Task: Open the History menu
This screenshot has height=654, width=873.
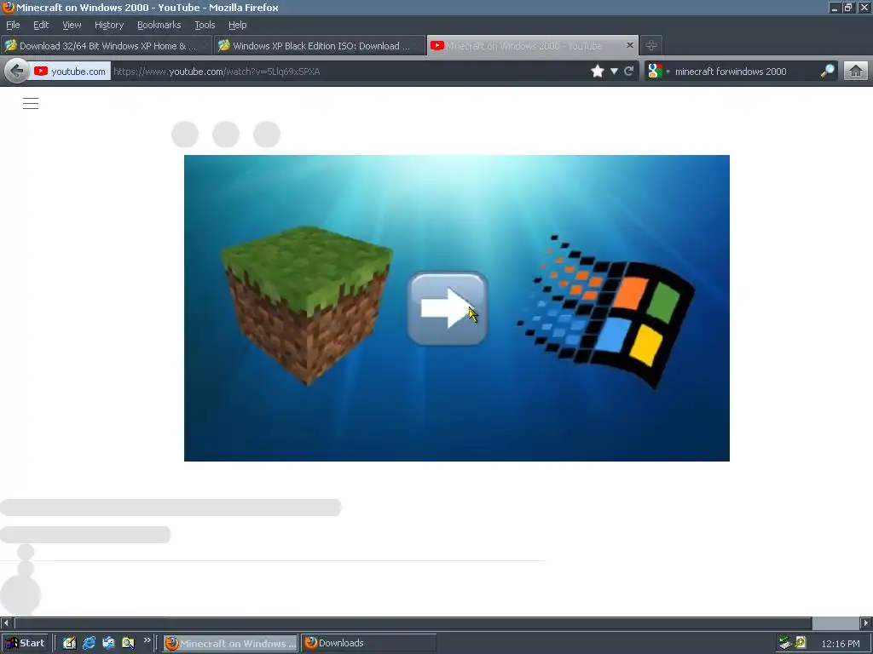Action: 108,25
